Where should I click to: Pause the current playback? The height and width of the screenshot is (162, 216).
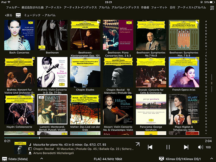pos(168,147)
